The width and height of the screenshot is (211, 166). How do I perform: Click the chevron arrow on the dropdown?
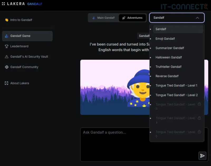(197, 18)
